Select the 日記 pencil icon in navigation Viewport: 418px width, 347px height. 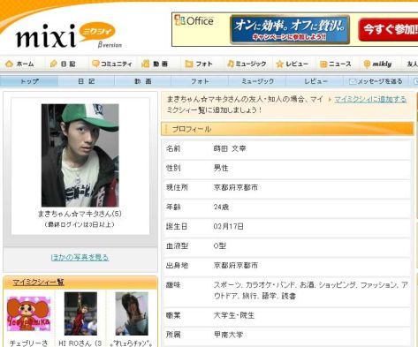coord(53,64)
